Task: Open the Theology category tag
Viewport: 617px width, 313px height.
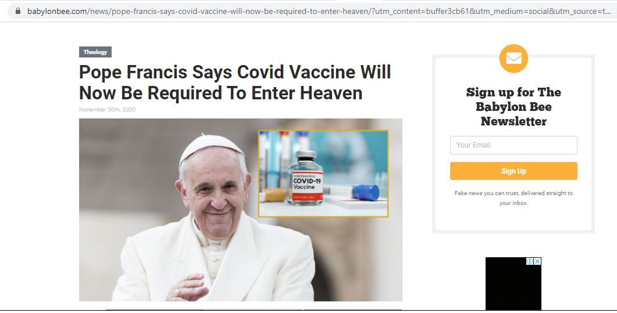Action: coord(95,52)
